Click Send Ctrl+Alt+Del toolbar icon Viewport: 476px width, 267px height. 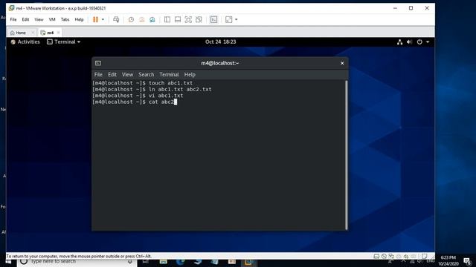116,19
